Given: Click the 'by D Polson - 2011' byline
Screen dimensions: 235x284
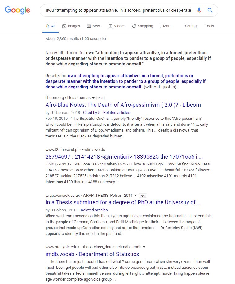Looking at the screenshot, I should (61, 210).
